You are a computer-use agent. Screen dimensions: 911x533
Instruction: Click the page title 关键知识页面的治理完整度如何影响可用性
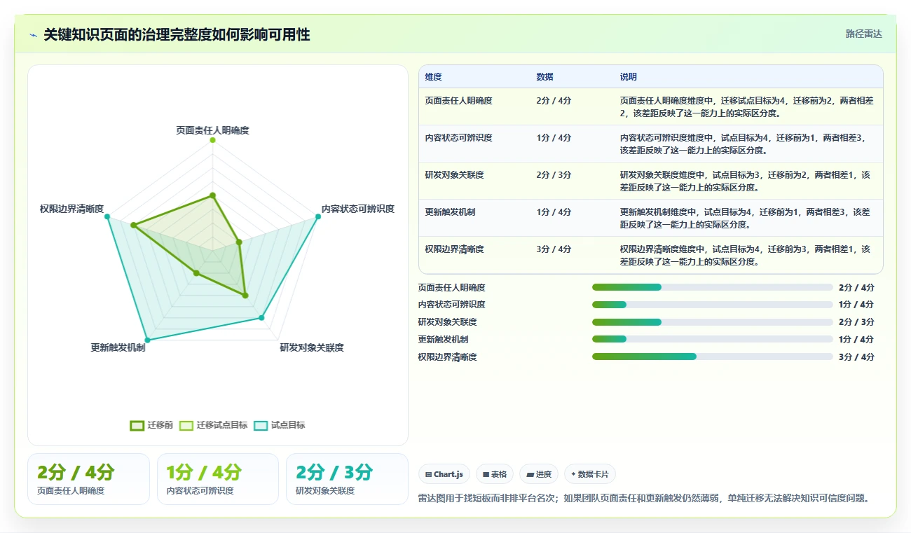[x=177, y=34]
